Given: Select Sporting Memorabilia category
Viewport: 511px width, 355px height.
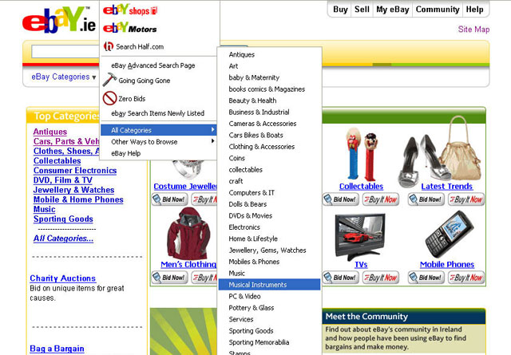Looking at the screenshot, I should tap(259, 342).
